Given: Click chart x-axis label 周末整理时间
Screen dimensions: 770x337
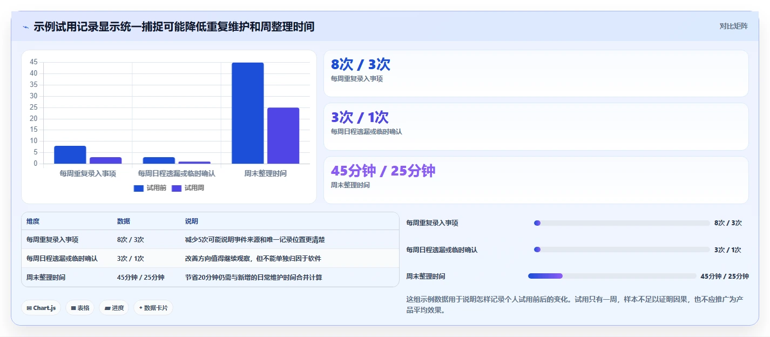Looking at the screenshot, I should 265,173.
